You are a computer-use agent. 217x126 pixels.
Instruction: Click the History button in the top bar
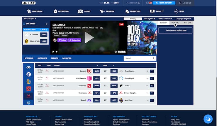point(133,19)
